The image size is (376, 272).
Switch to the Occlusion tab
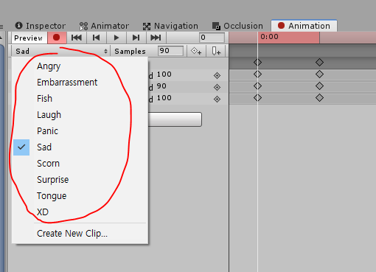click(237, 26)
